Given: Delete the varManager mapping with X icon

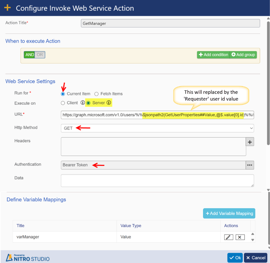Looking at the screenshot, I should click(240, 237).
